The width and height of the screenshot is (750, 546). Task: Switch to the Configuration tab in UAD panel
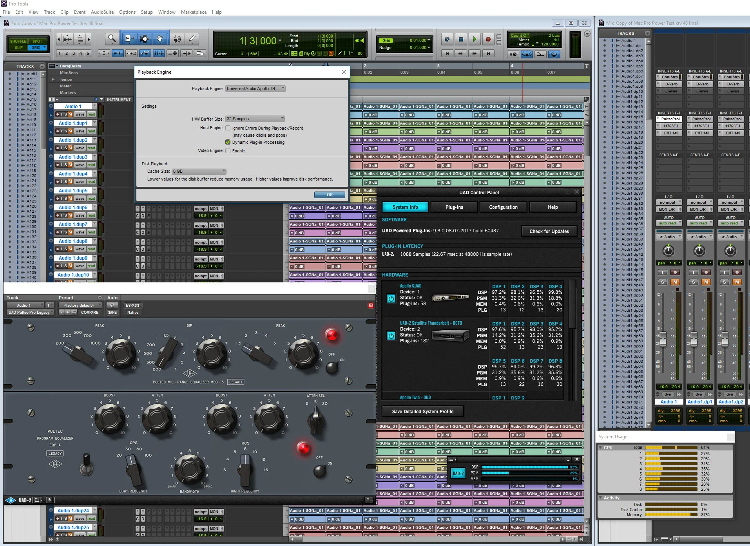pos(503,207)
